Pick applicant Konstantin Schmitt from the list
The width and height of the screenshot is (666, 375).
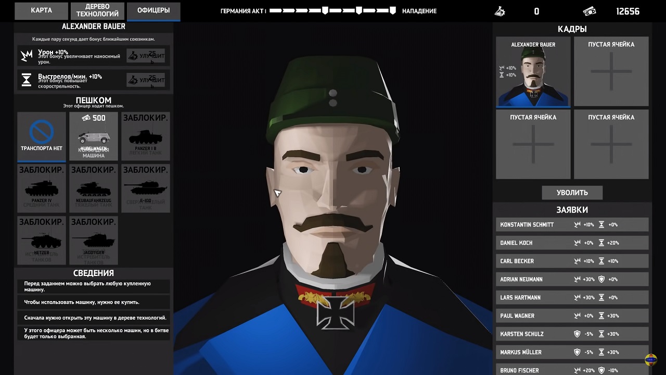click(572, 224)
